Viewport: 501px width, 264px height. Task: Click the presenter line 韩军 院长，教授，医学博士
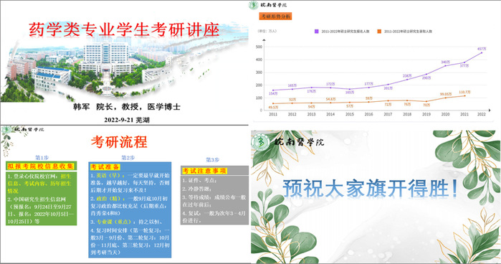[x=127, y=107]
